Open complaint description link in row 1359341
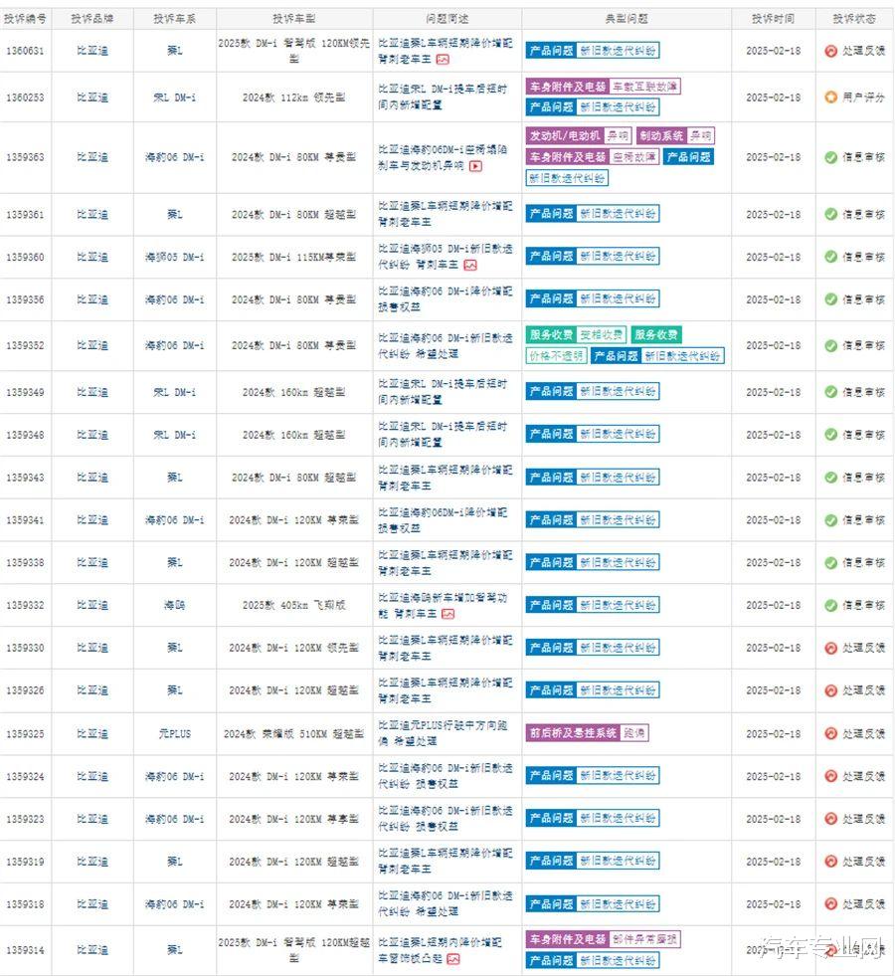895x976 pixels. 443,519
